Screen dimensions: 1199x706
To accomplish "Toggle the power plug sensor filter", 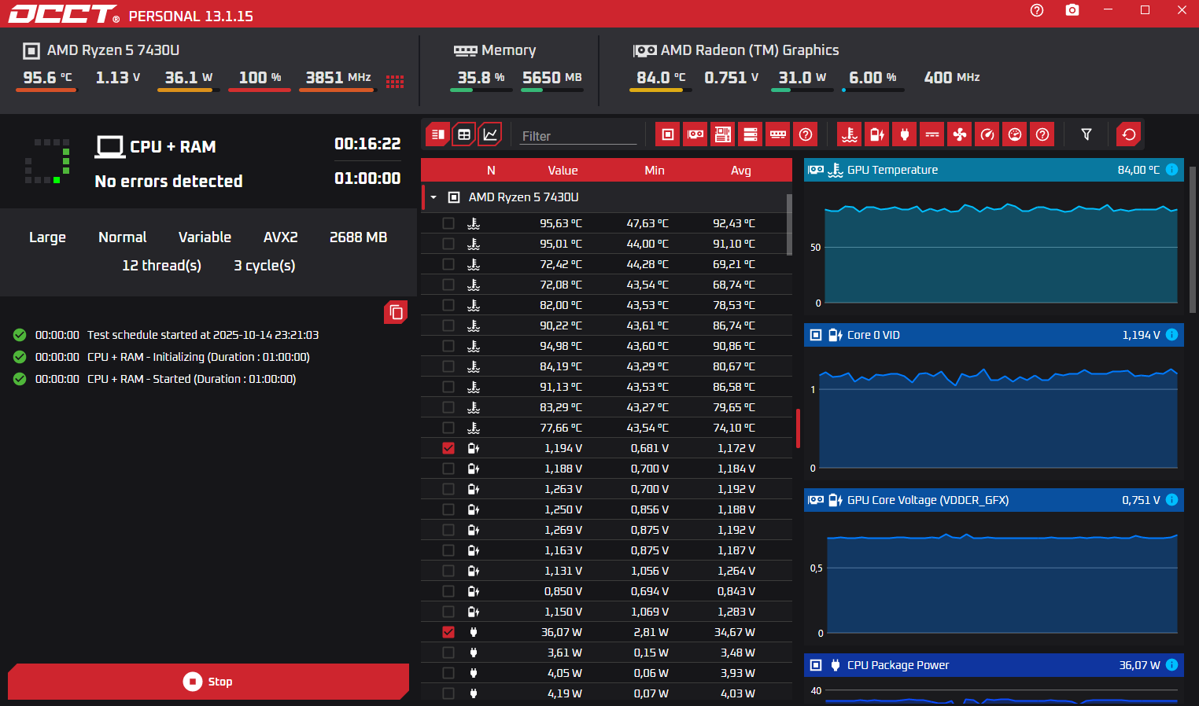I will (905, 134).
